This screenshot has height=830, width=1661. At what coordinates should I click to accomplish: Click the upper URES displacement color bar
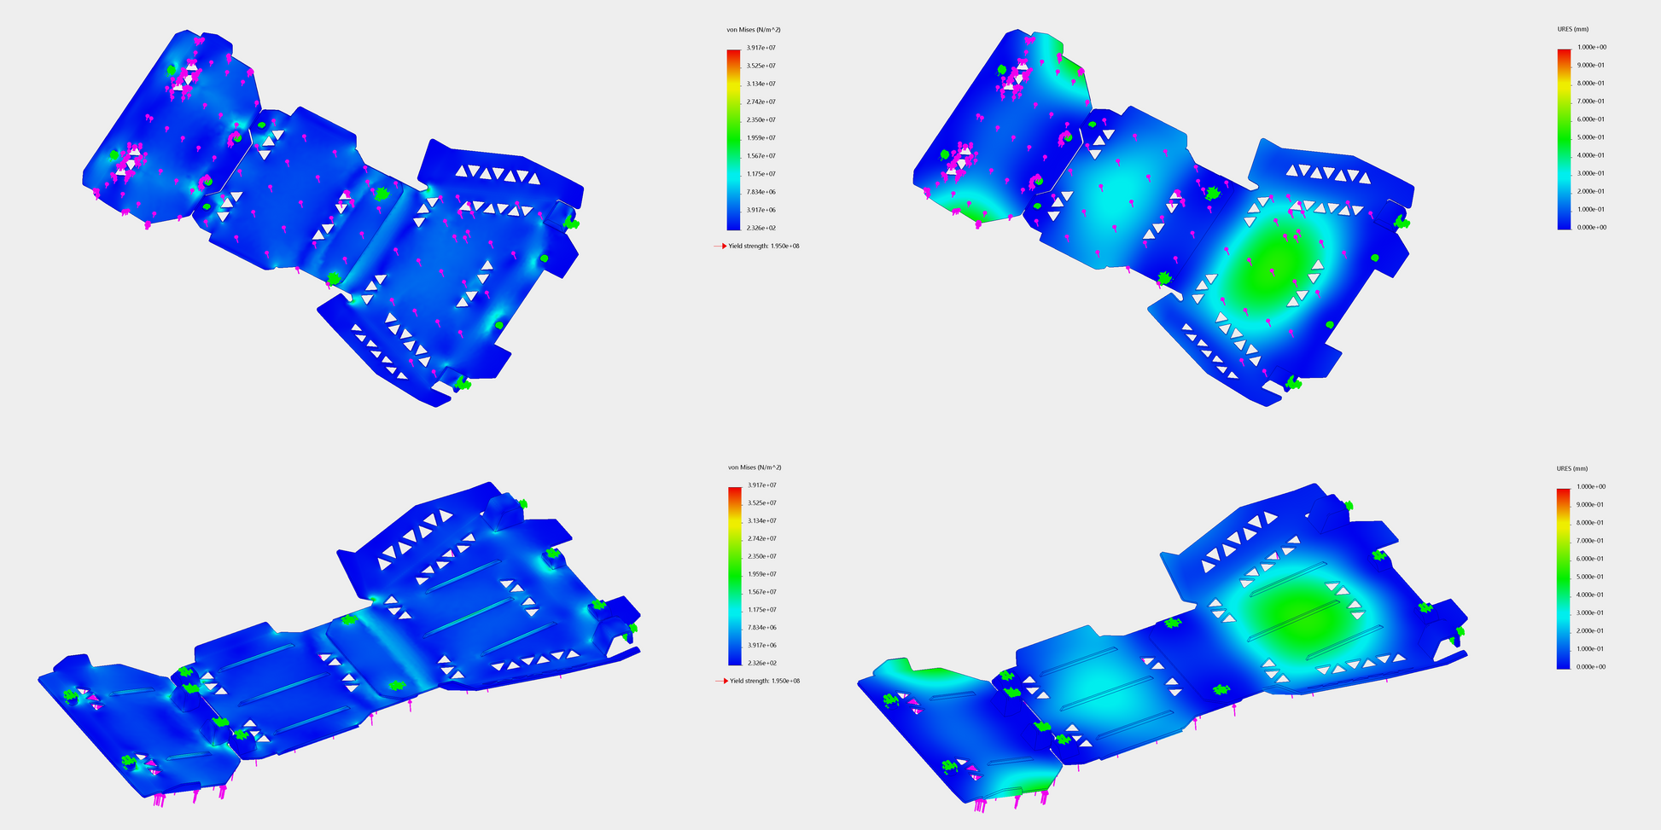pyautogui.click(x=1564, y=138)
